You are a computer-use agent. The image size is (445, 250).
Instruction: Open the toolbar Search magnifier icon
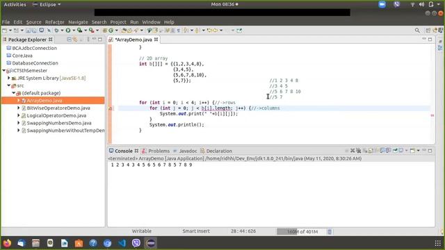[x=417, y=31]
